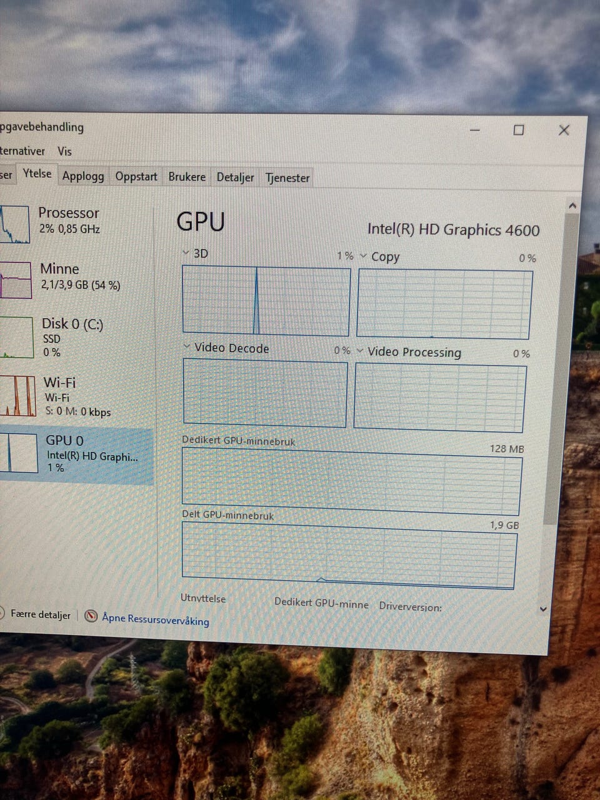Open the 3D engine dropdown
Image resolution: width=600 pixels, height=800 pixels.
click(185, 252)
